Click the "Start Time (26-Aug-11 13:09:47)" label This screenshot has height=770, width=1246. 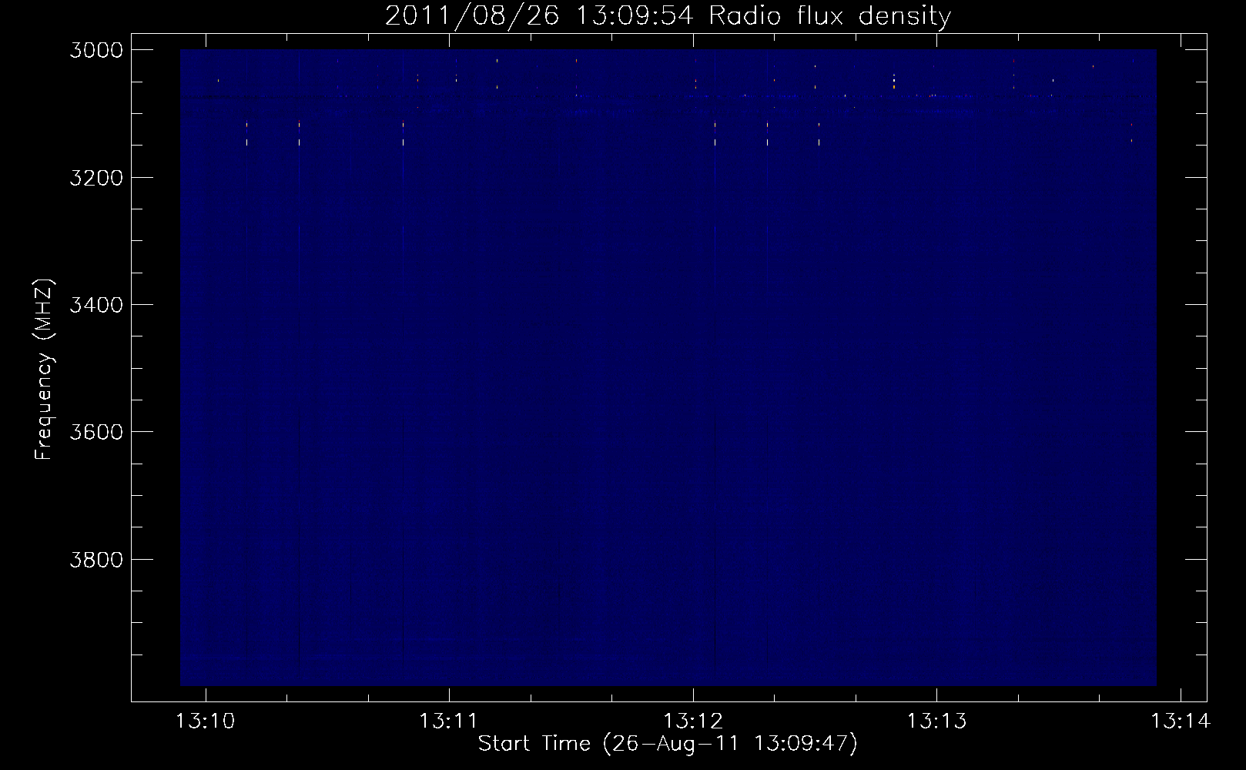pos(668,744)
